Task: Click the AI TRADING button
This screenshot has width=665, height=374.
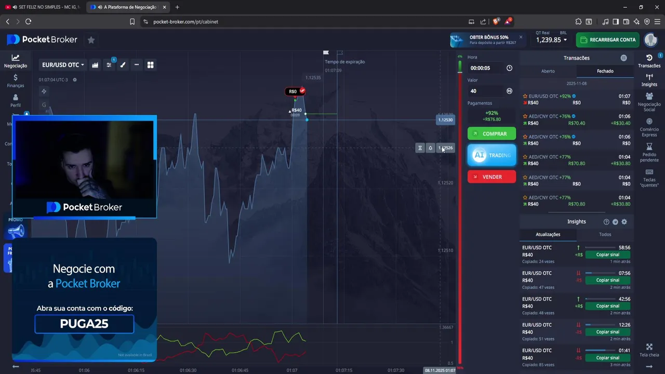Action: coord(491,155)
